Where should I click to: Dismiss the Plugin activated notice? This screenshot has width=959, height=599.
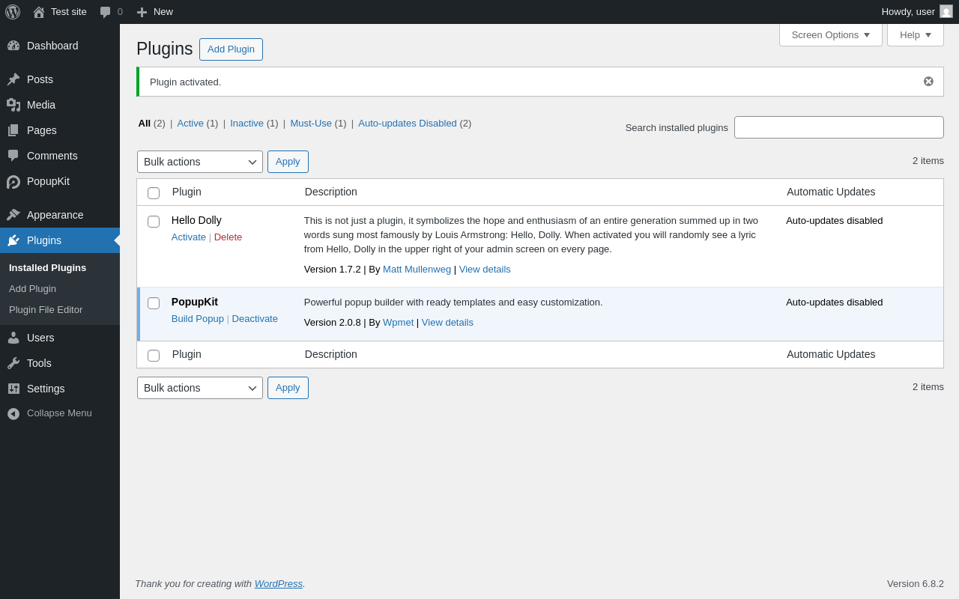click(928, 82)
